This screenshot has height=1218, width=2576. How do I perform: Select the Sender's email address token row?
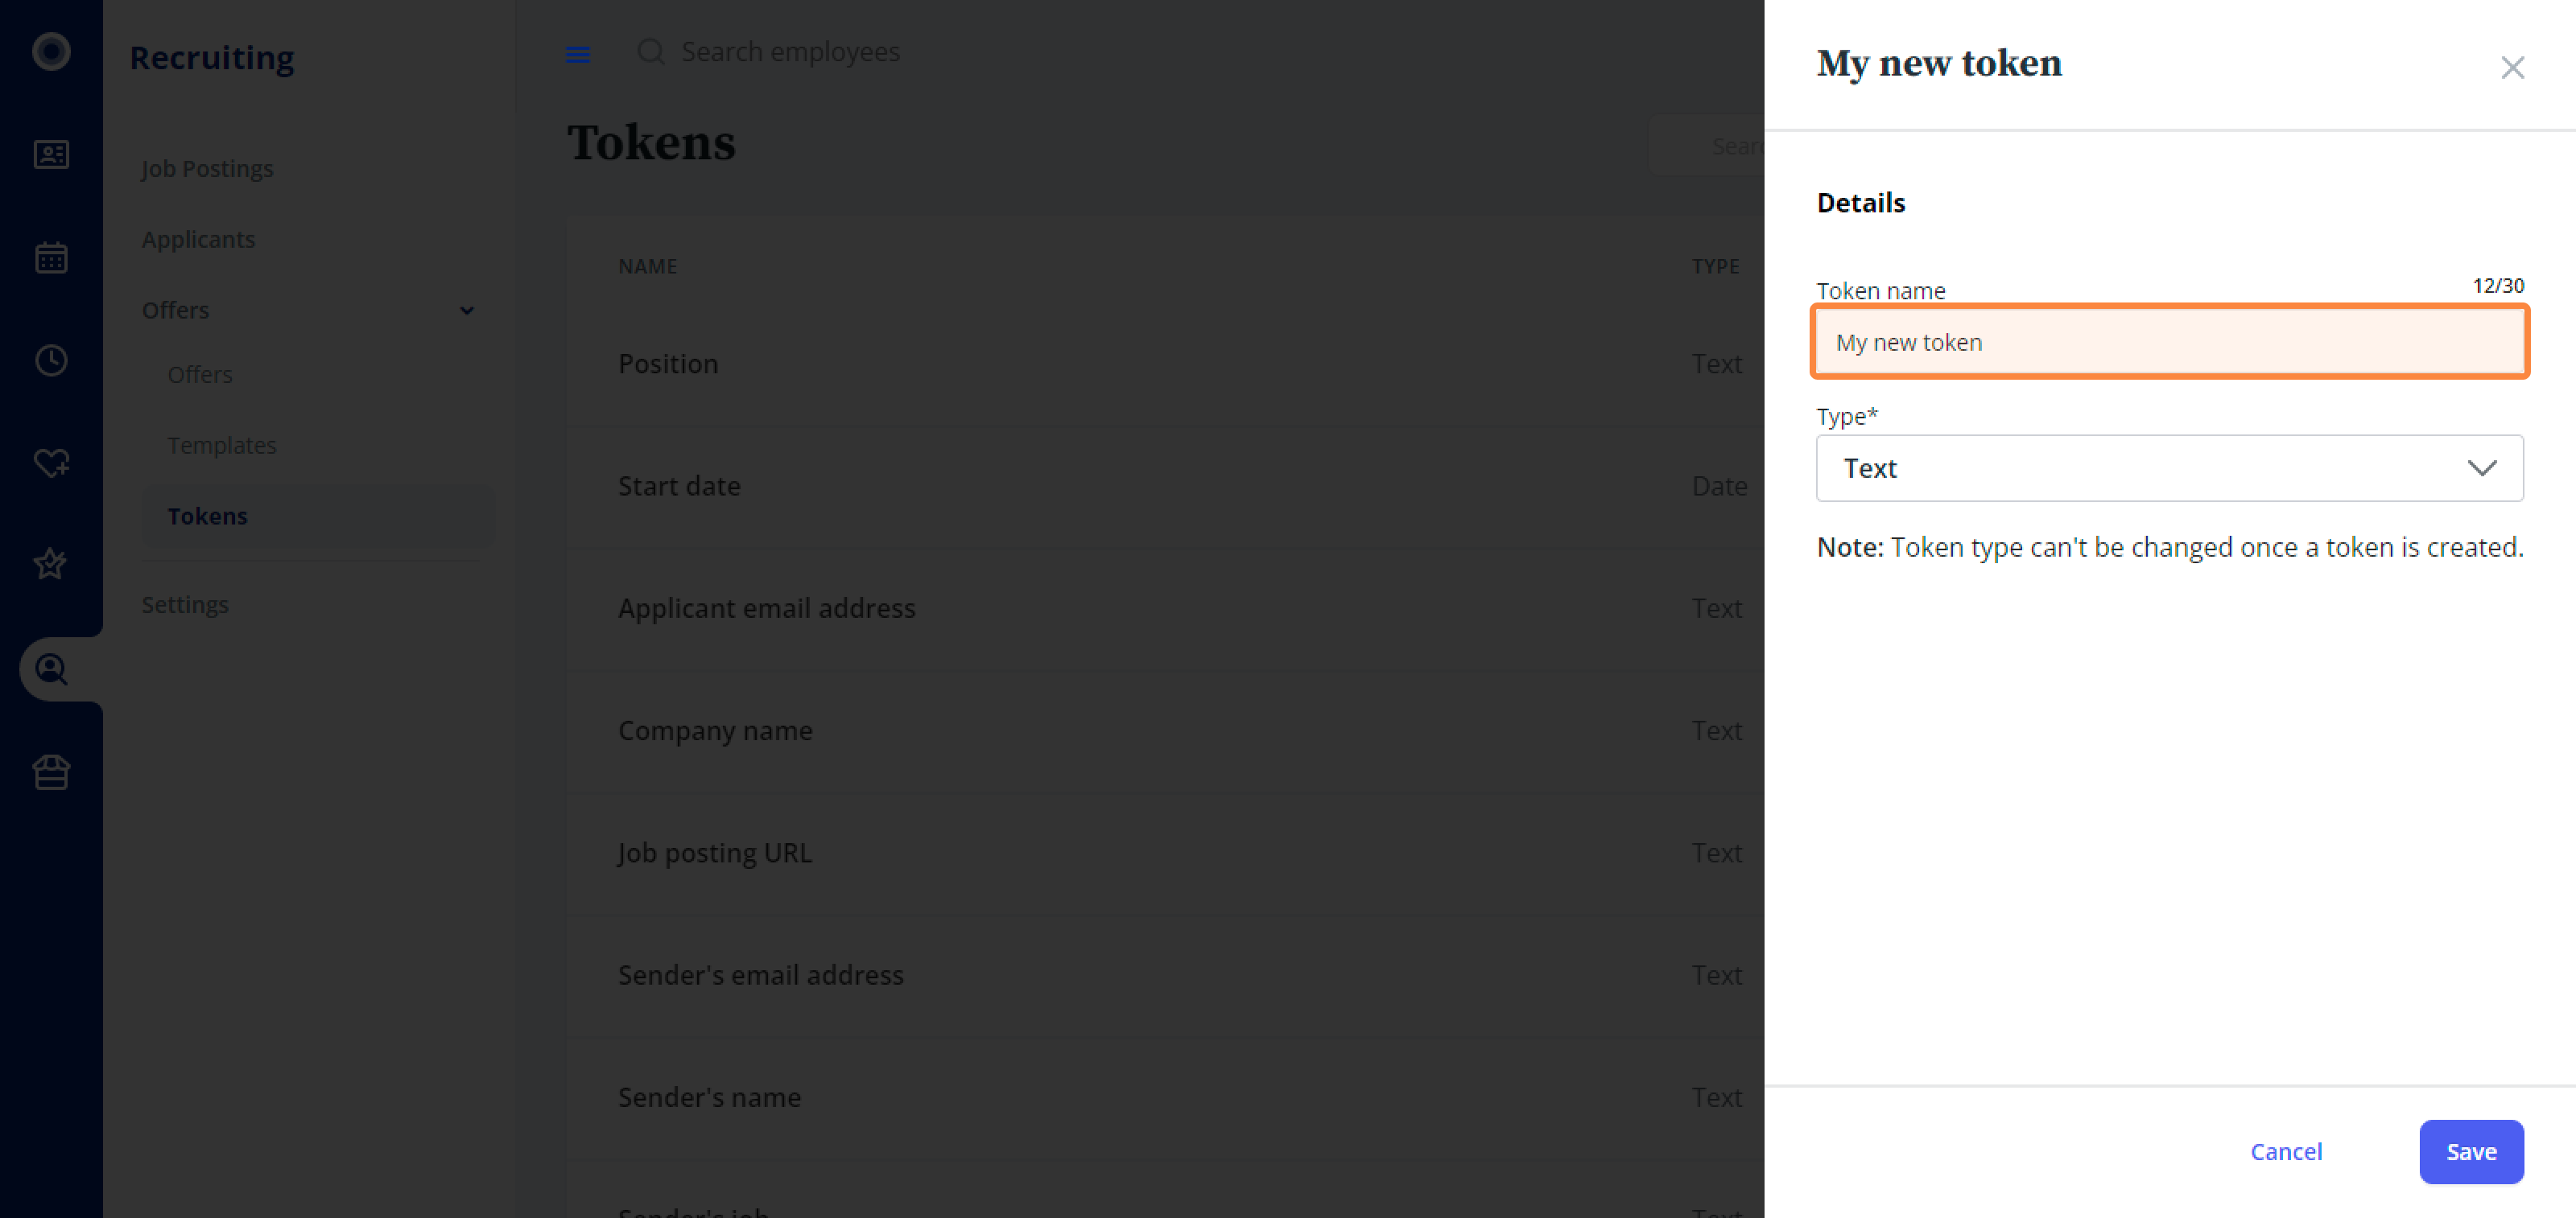[x=1164, y=974]
